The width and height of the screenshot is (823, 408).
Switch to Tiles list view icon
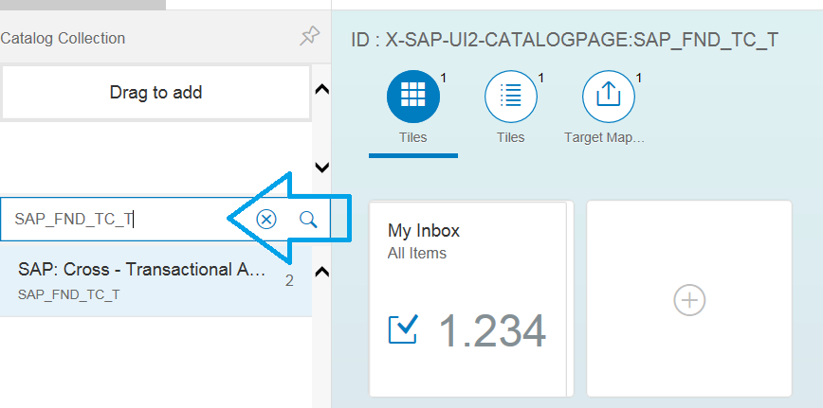(511, 97)
